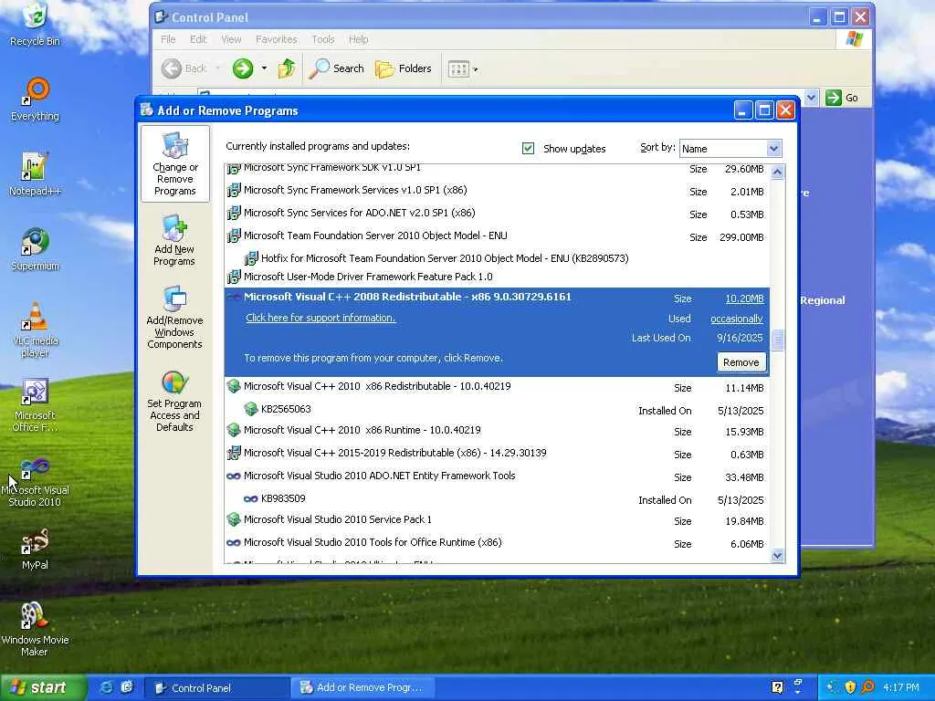Select Change or Remove Programs sidebar icon

pos(174,164)
